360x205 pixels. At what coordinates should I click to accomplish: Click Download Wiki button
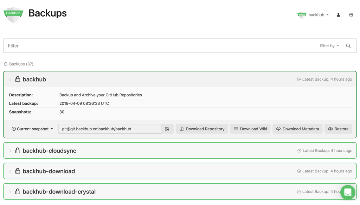pos(250,129)
